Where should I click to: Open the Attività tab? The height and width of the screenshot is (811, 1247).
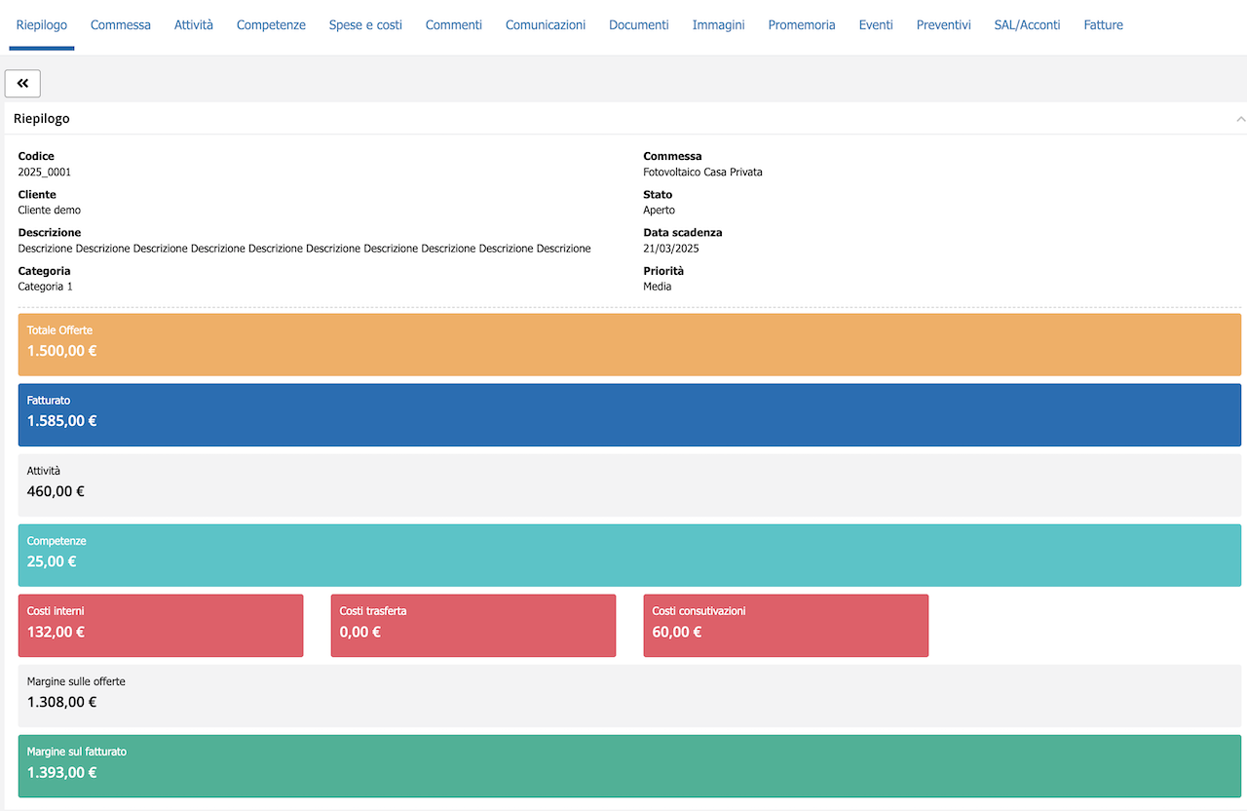194,25
